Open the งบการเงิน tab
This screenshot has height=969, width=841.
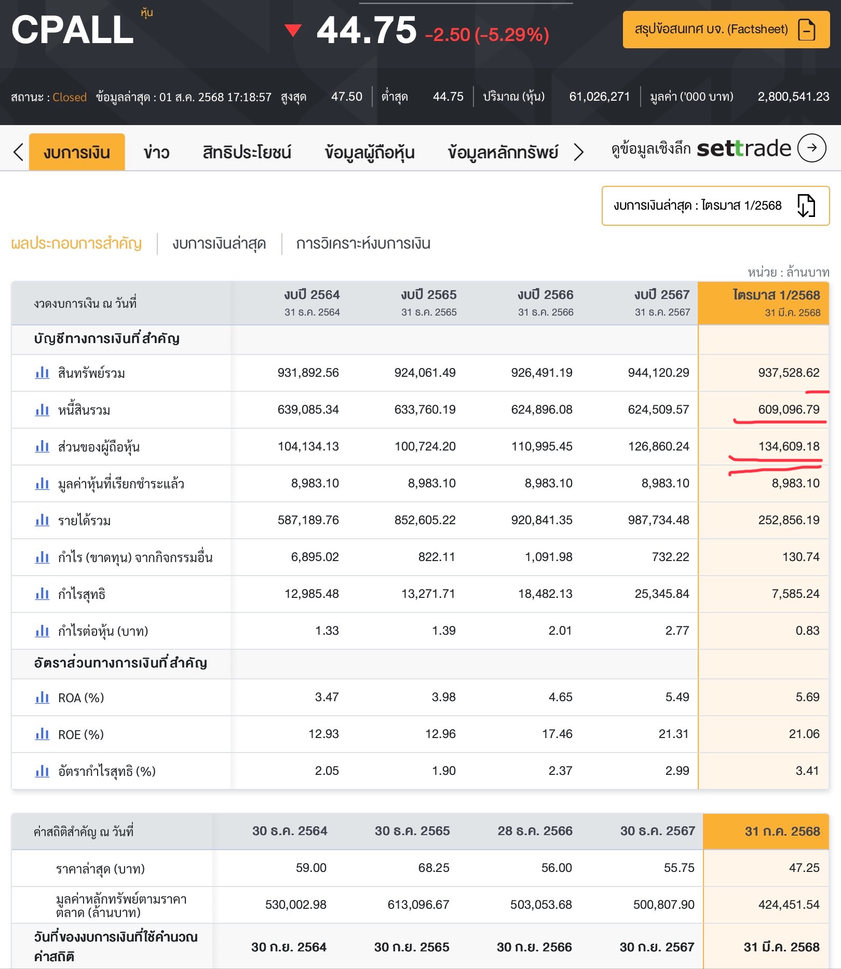point(77,152)
